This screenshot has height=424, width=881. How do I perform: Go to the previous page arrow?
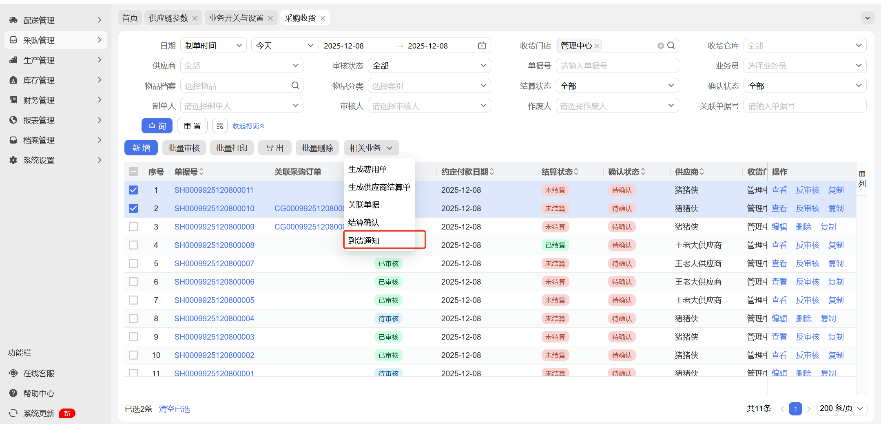pyautogui.click(x=782, y=409)
